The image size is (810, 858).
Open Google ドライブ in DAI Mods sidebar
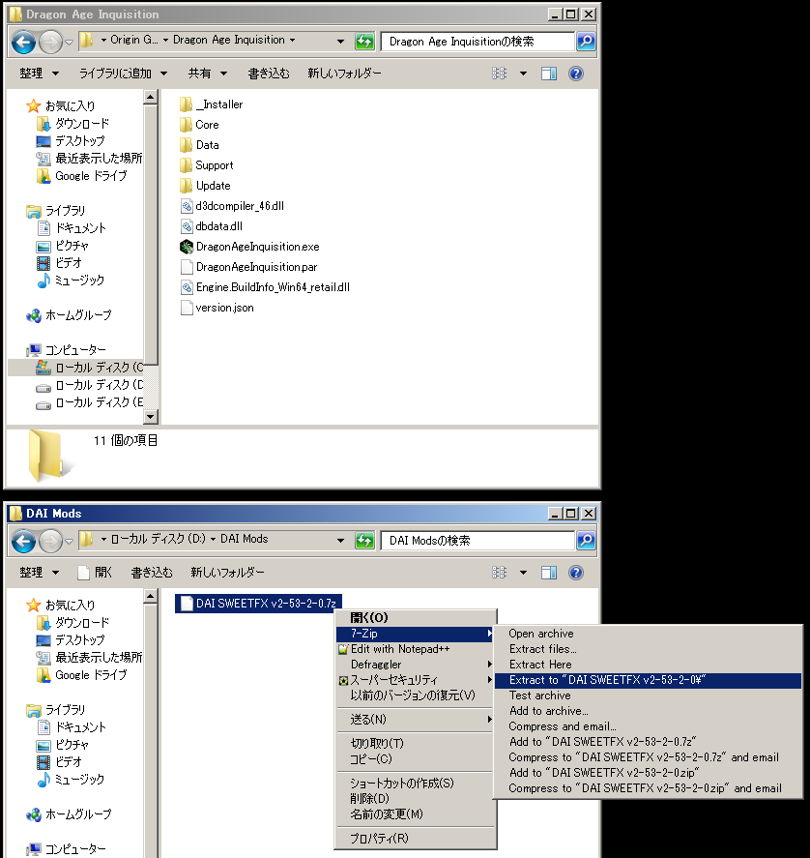point(81,675)
